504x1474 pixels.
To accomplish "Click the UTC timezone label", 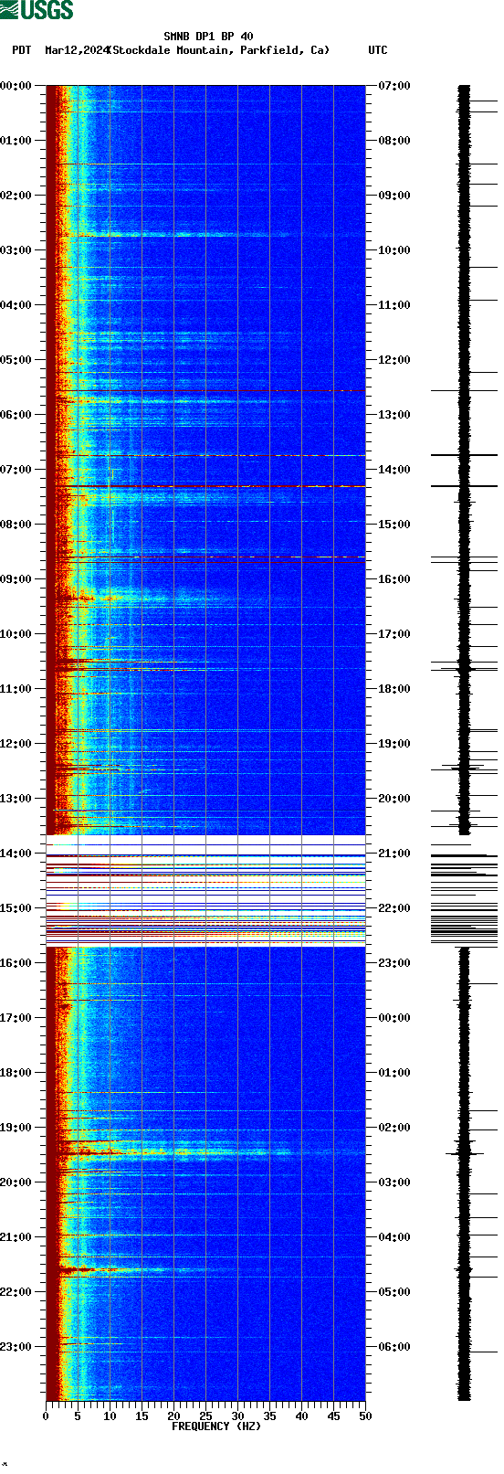I will [378, 50].
